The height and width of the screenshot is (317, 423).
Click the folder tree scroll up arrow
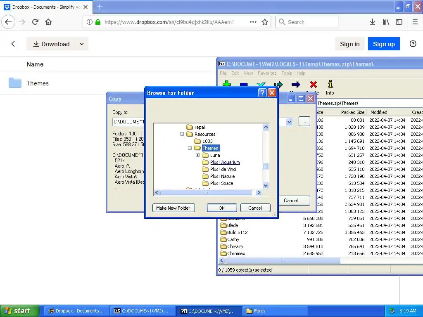(266, 127)
